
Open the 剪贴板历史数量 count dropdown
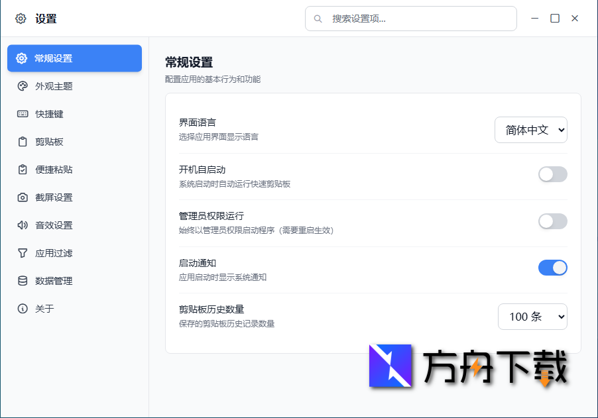pos(532,317)
